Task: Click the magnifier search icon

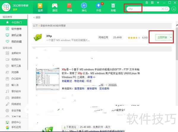Action: click(166, 9)
